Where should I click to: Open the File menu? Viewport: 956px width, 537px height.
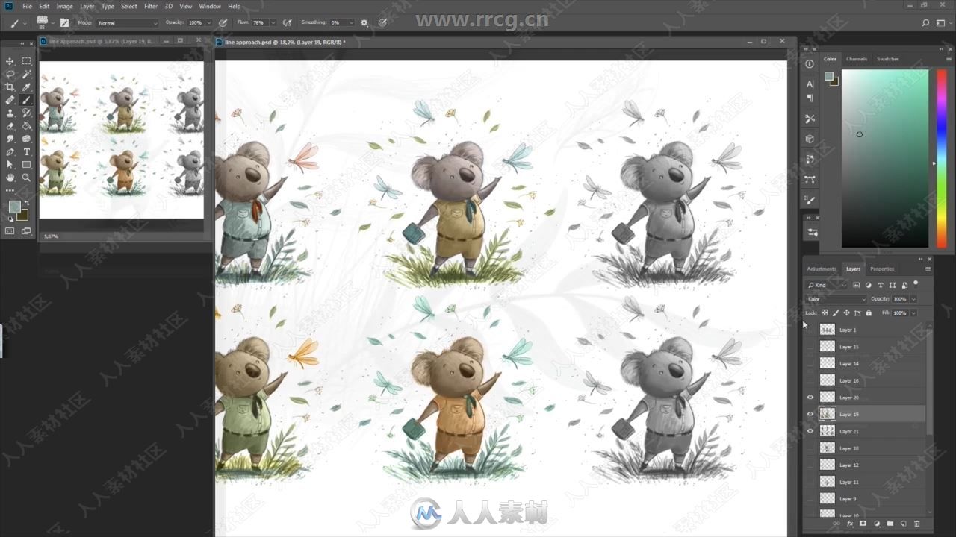click(28, 6)
